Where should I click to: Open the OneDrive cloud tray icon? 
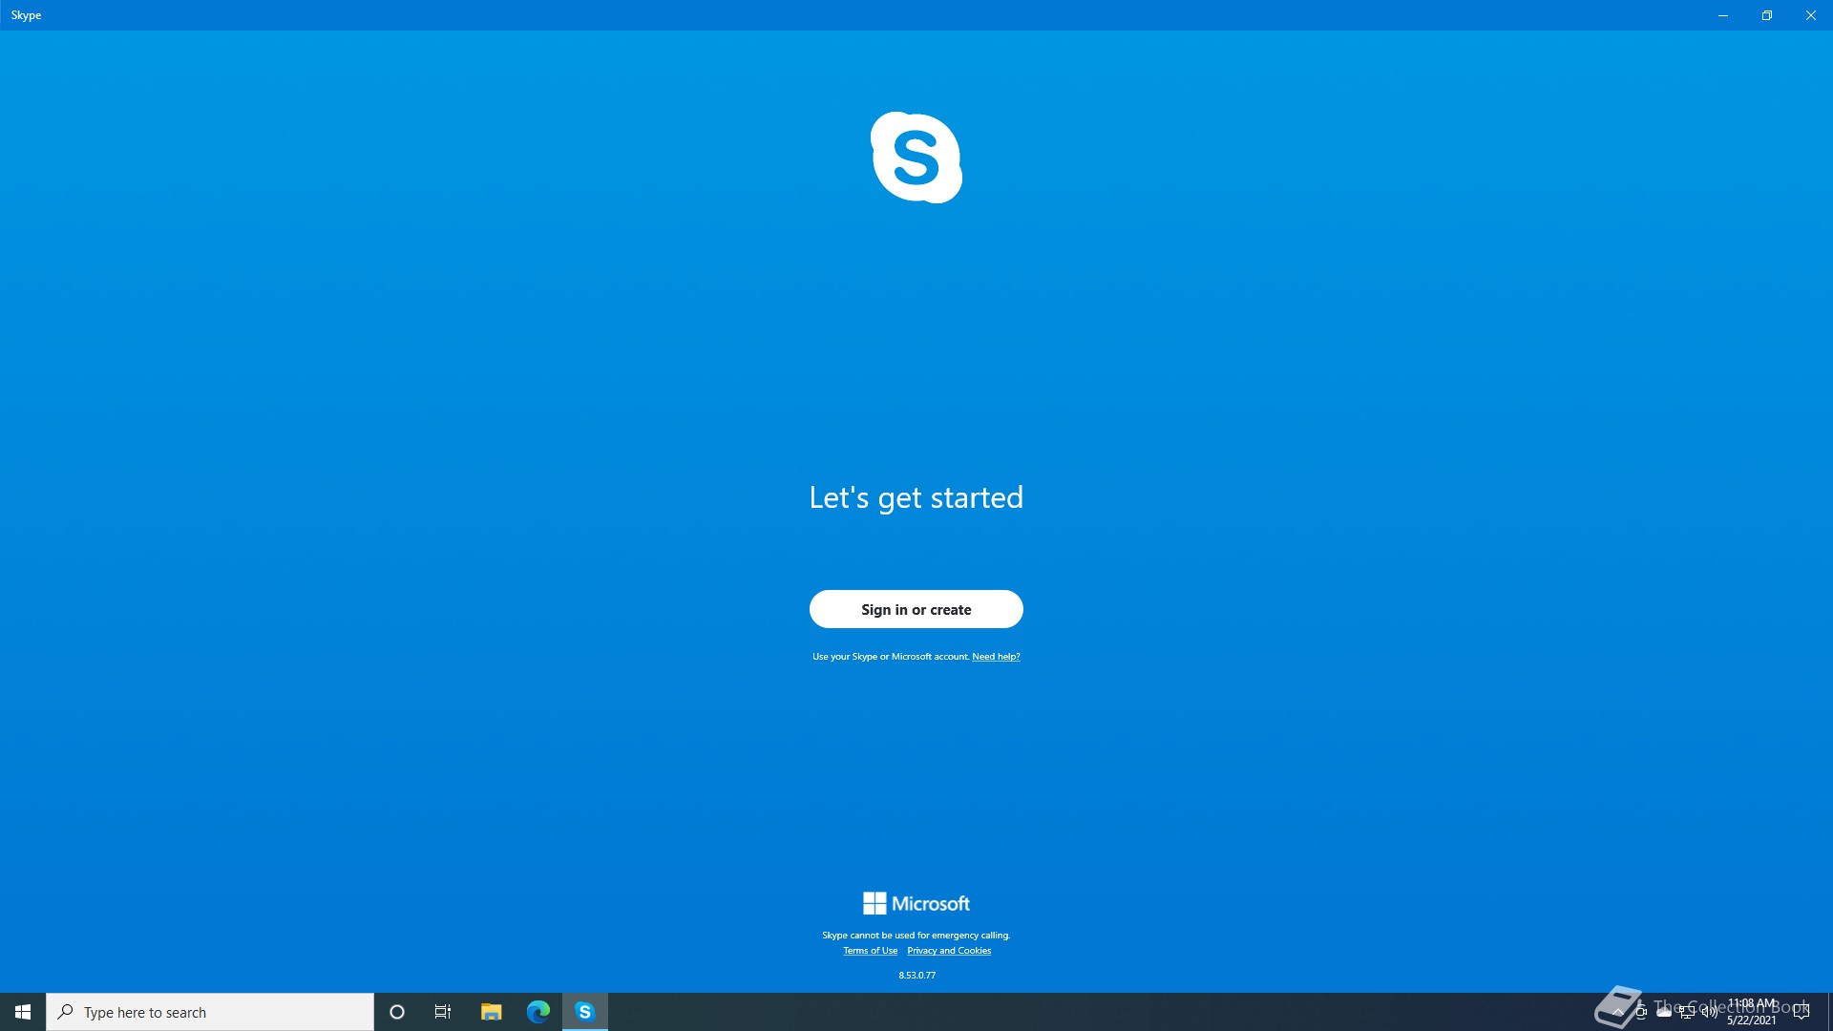tap(1664, 1012)
